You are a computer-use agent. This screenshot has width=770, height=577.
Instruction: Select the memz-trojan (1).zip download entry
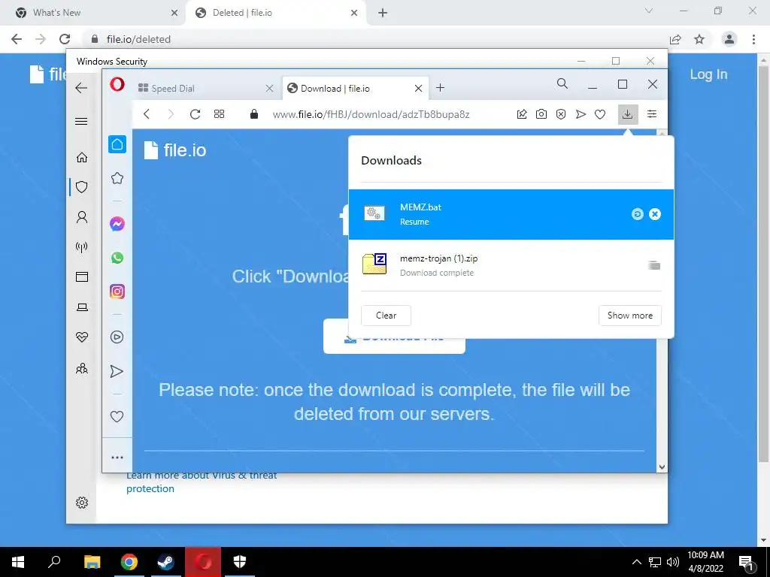(x=511, y=265)
